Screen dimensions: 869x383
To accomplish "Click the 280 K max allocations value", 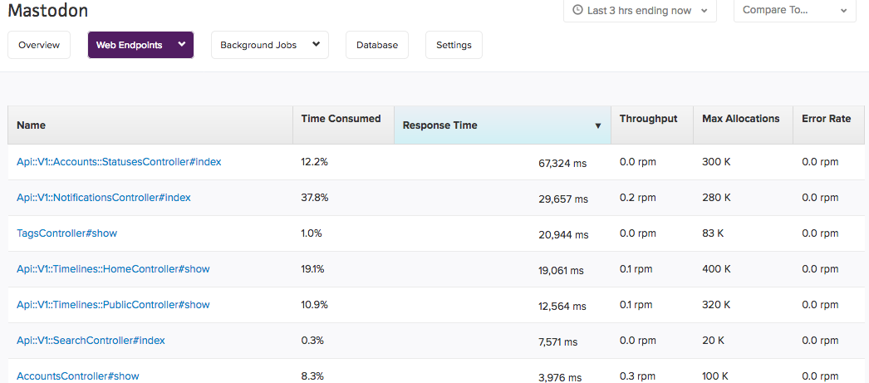I will (717, 198).
